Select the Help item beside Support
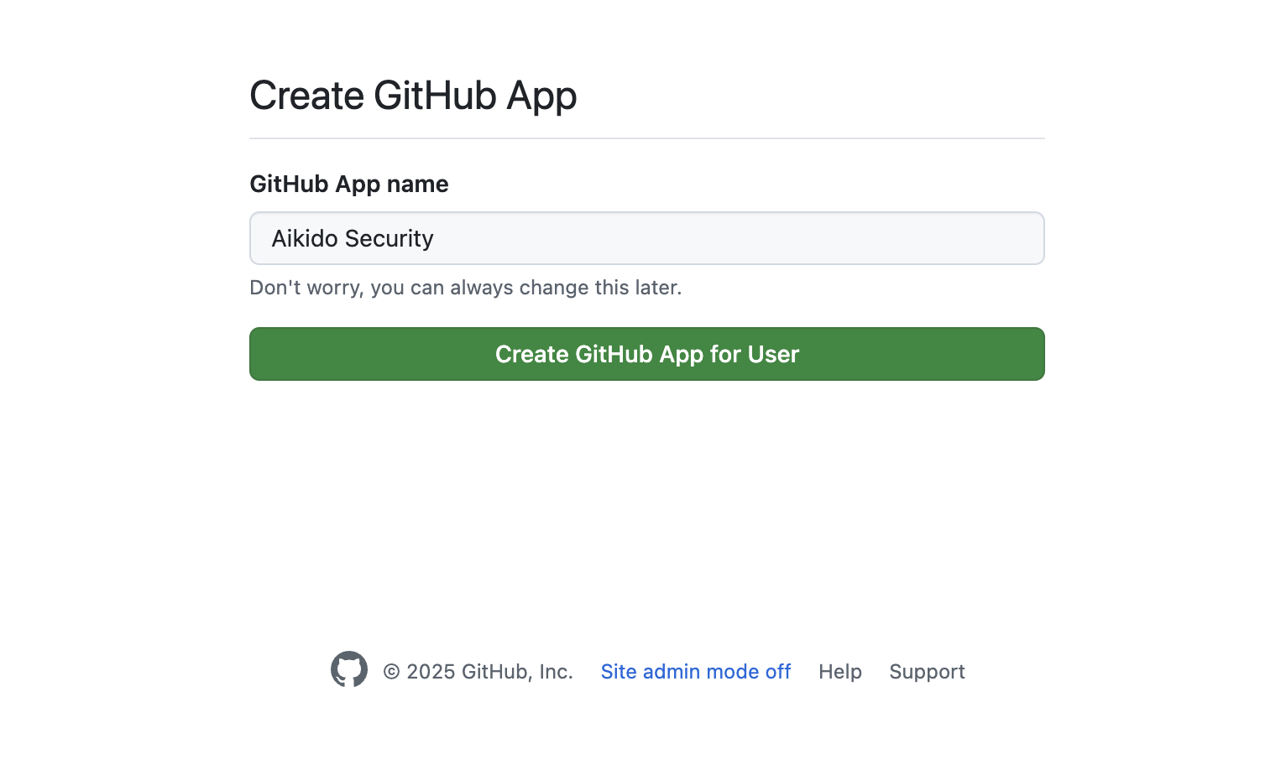The width and height of the screenshot is (1281, 775). coord(839,672)
